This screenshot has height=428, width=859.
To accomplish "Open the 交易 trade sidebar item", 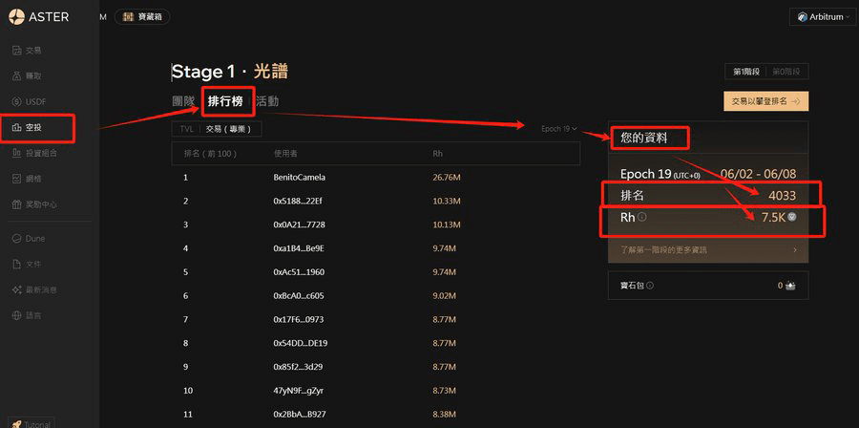I will pyautogui.click(x=32, y=50).
